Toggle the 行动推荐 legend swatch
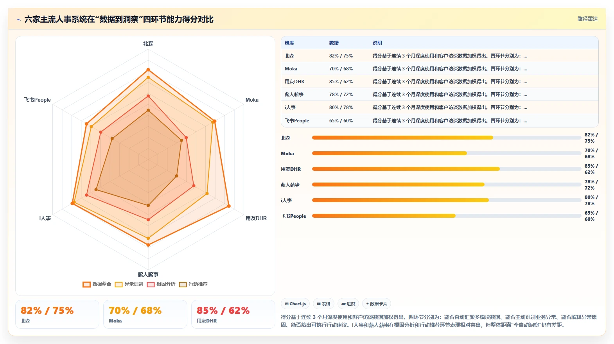Screen dimensions: 614x344 pyautogui.click(x=183, y=284)
